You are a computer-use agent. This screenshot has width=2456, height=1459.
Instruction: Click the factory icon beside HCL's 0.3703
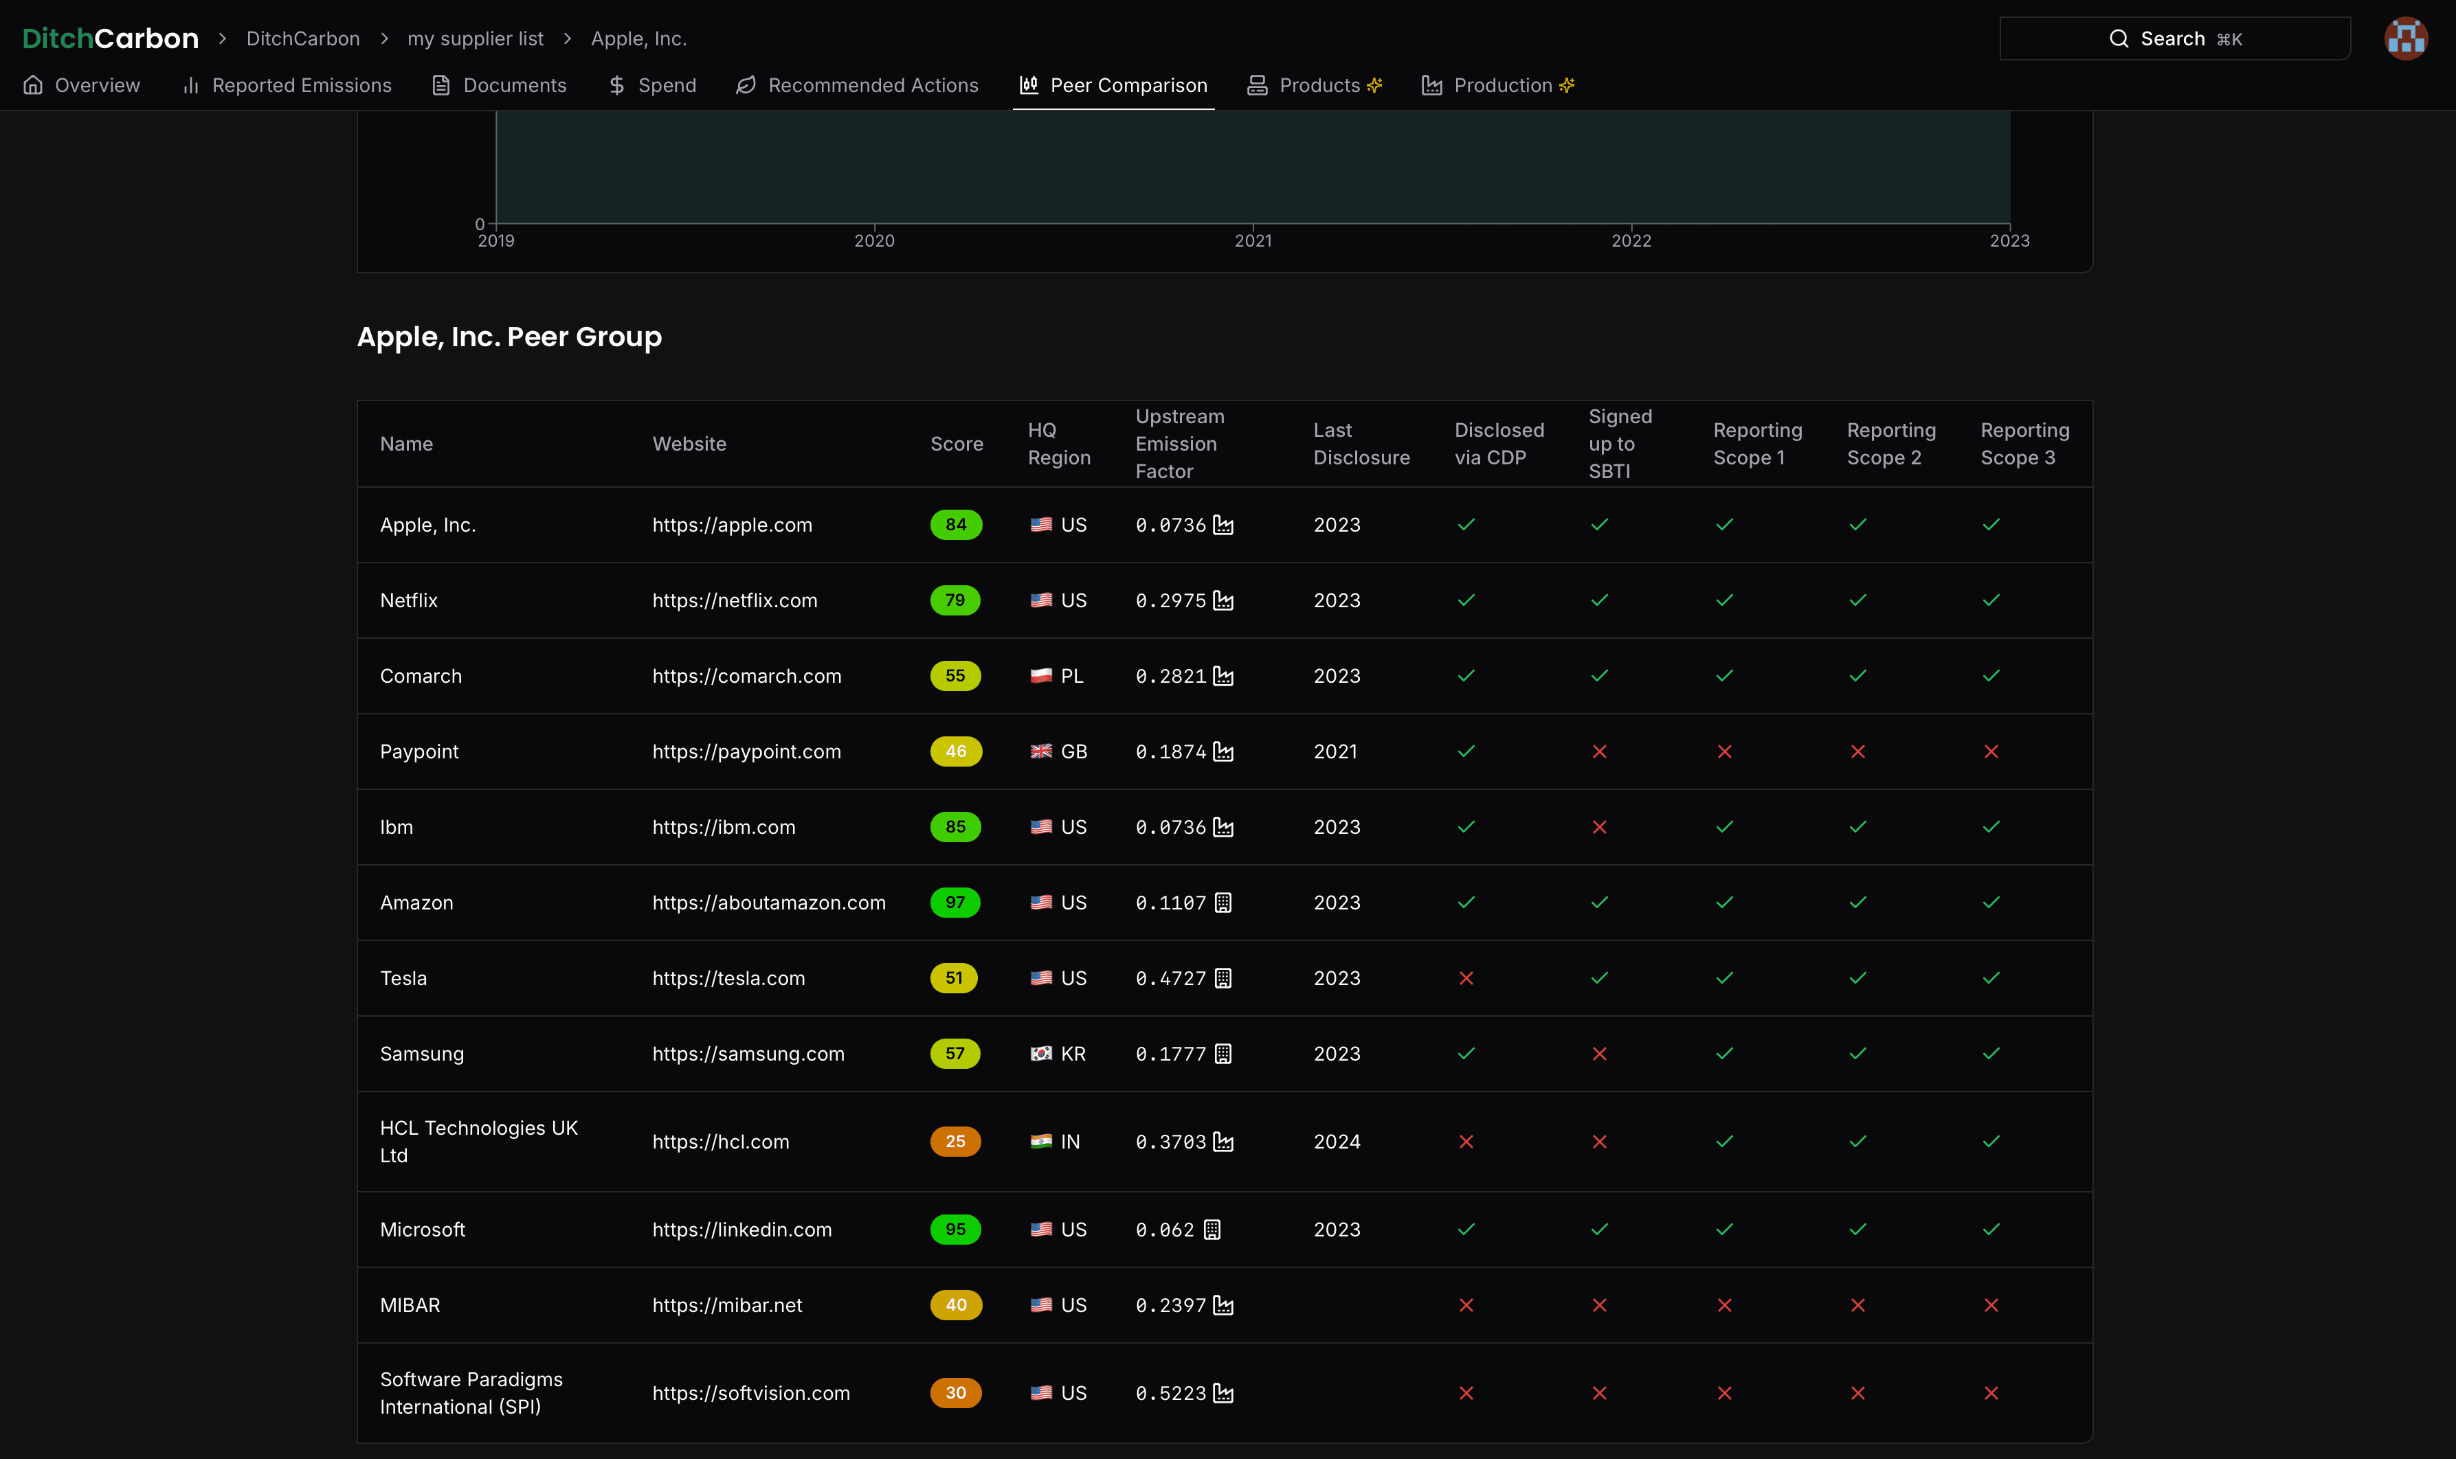pyautogui.click(x=1223, y=1142)
